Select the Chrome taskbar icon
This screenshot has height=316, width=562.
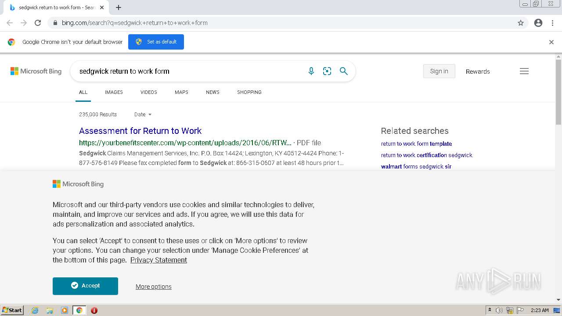point(79,310)
